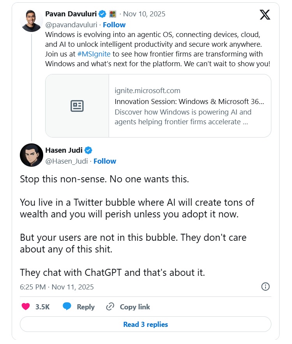Viewport: 292px width, 344px height.
Task: Open the 6:25 PM Nov 11, 2025 timestamp
Action: point(57,287)
